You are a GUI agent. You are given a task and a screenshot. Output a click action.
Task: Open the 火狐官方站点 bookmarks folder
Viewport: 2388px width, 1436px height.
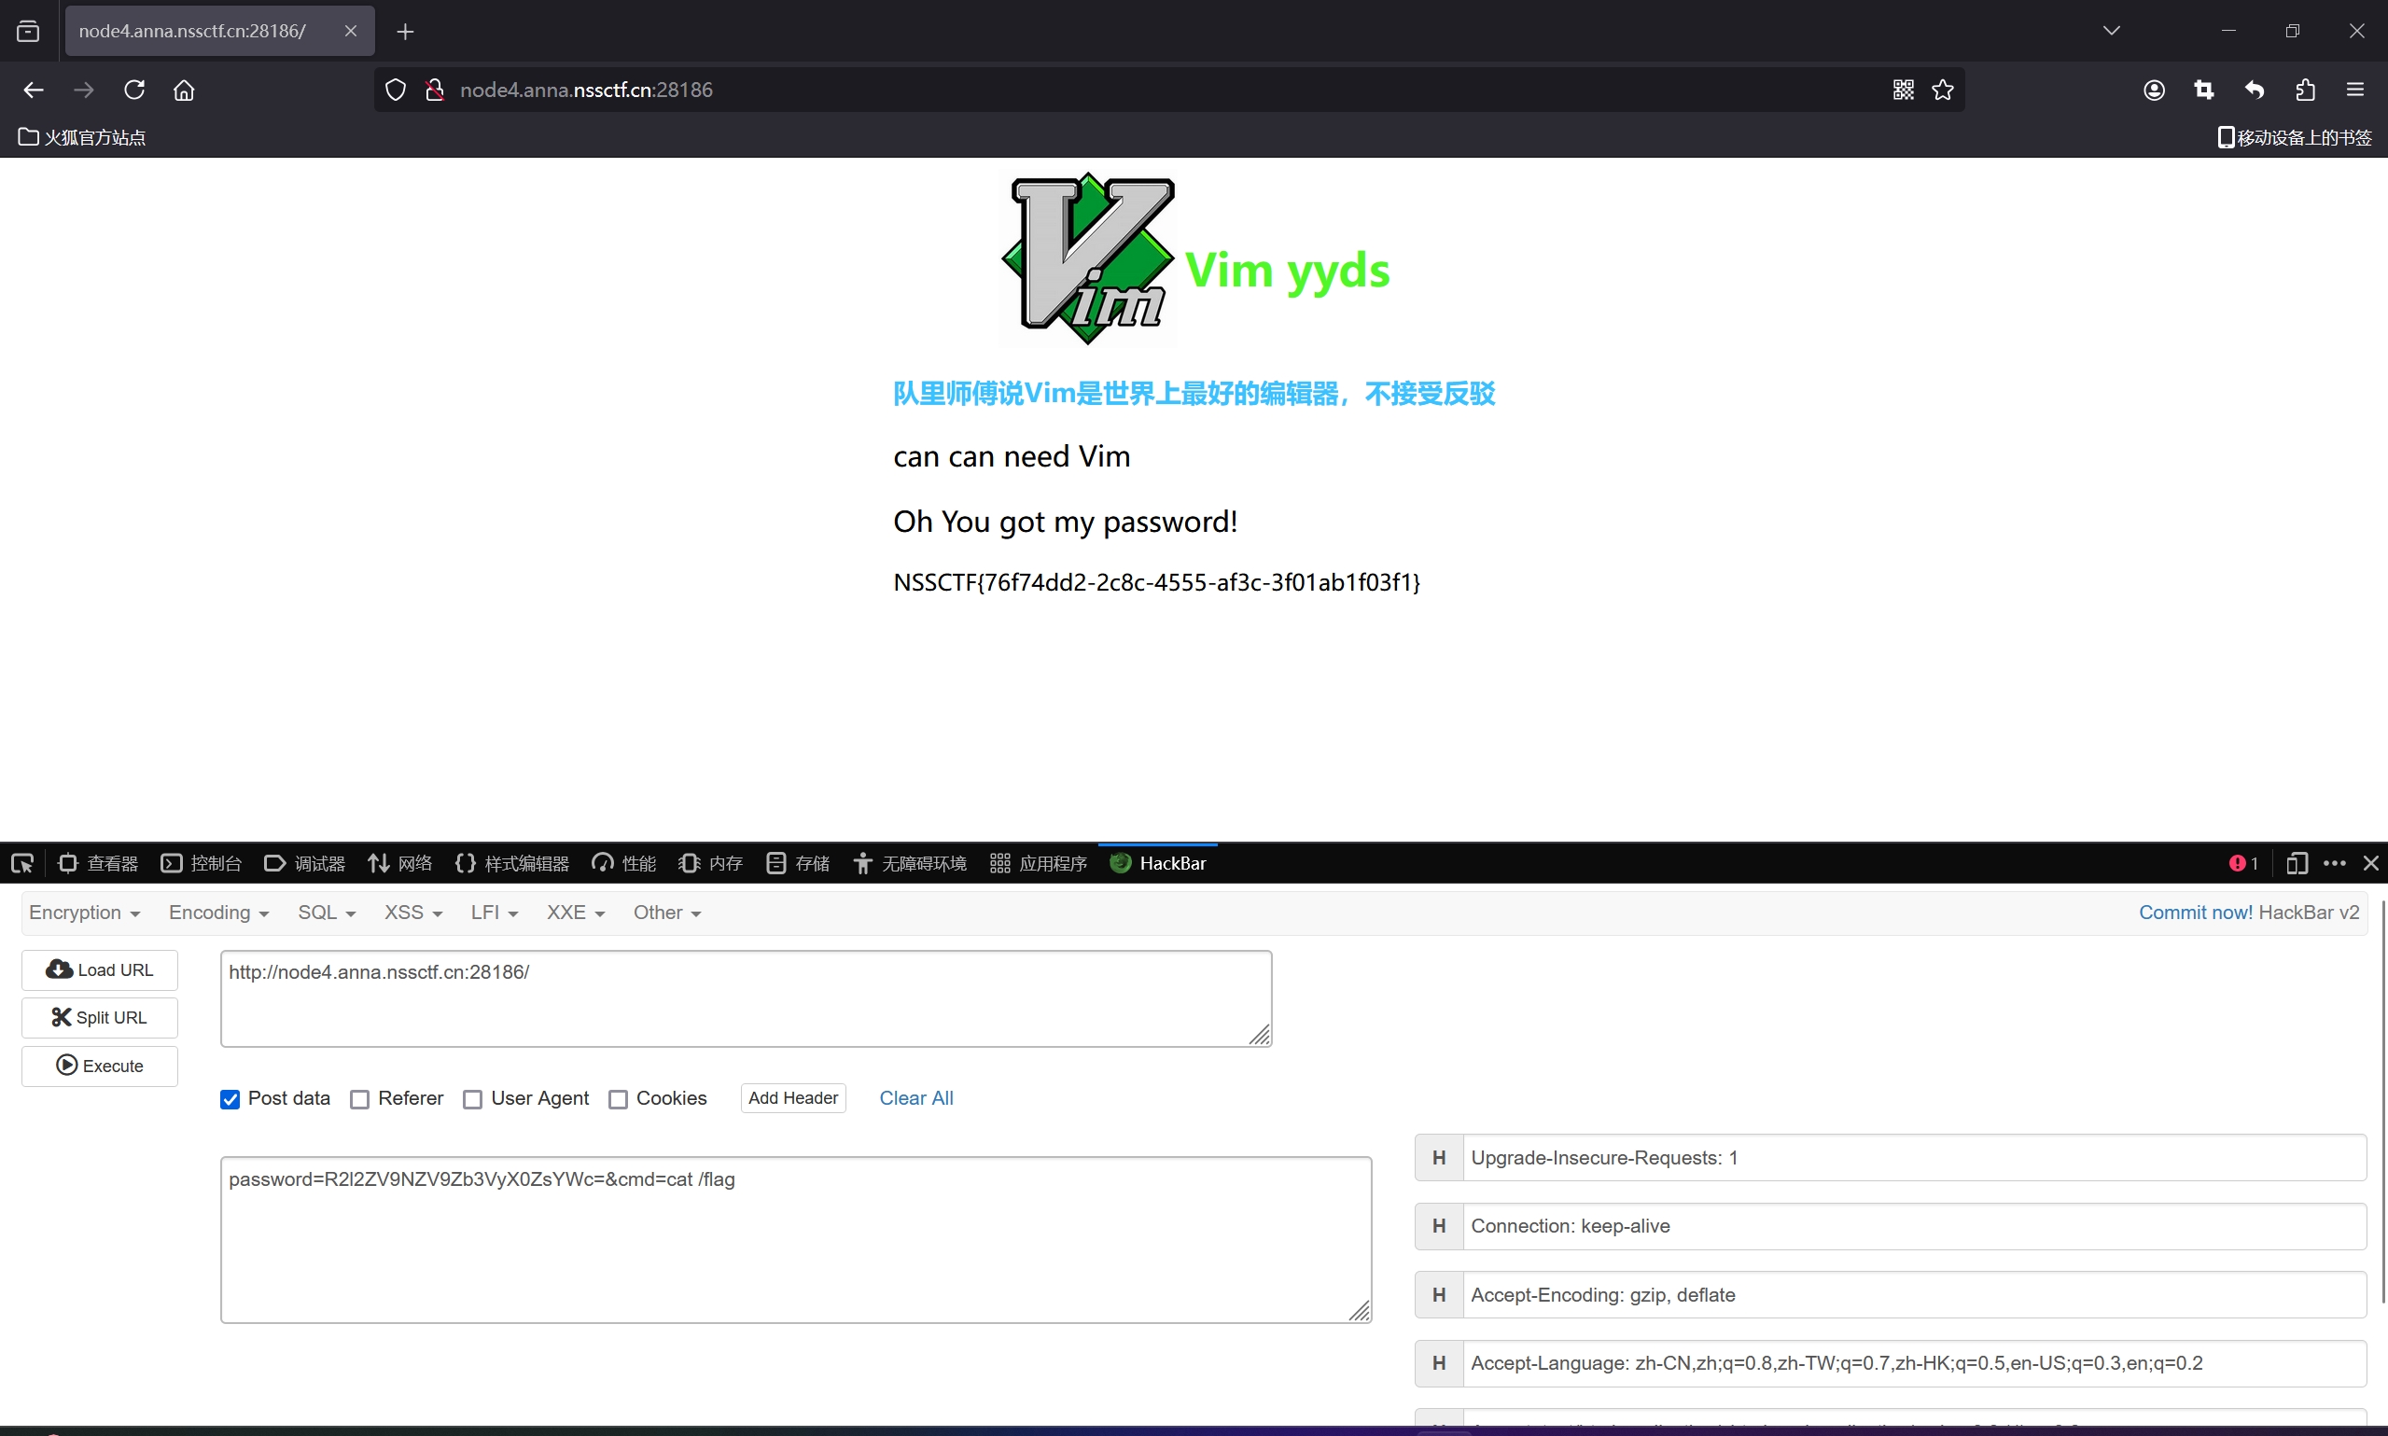click(x=82, y=137)
